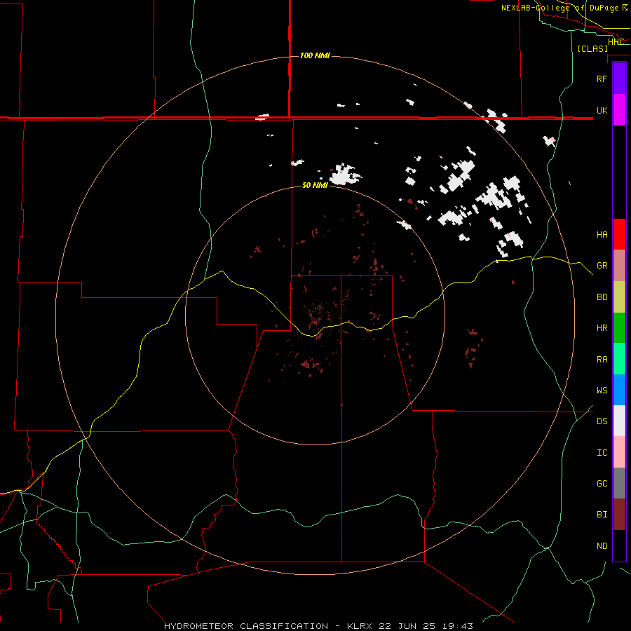The image size is (631, 631).
Task: Select the GR dusty-pink legend swatch
Action: pyautogui.click(x=619, y=266)
